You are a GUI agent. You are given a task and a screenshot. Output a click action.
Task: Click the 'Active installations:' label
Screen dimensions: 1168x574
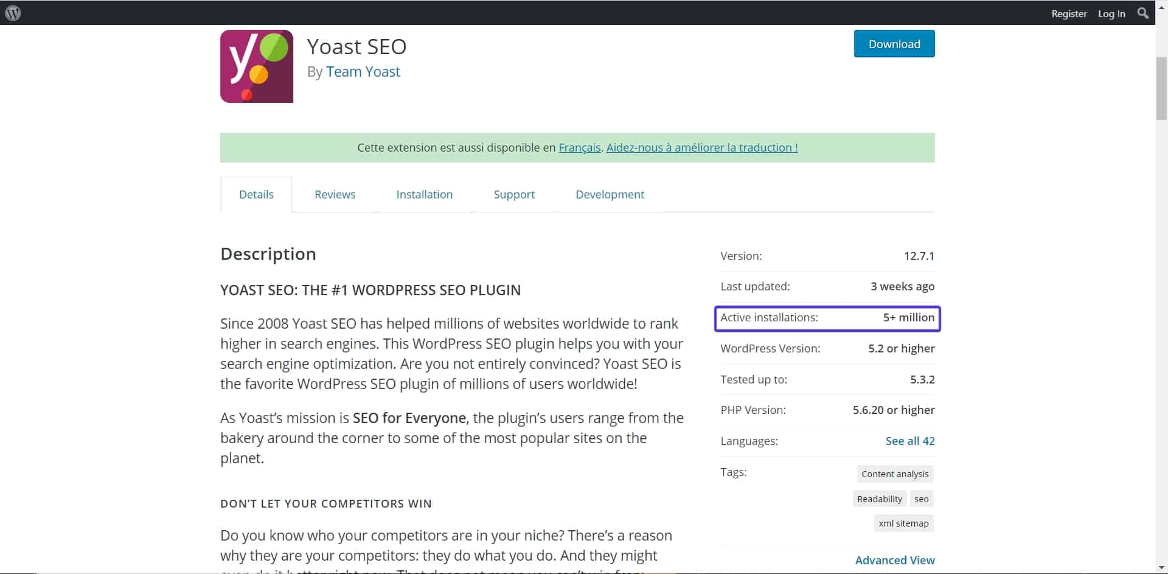point(769,317)
